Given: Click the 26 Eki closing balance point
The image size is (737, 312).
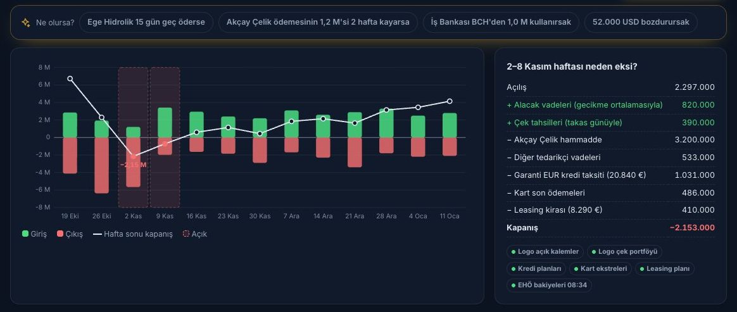Looking at the screenshot, I should [x=101, y=118].
